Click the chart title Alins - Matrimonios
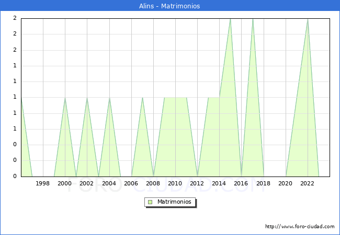Screen dimensions: 340x235 [x=169, y=6]
